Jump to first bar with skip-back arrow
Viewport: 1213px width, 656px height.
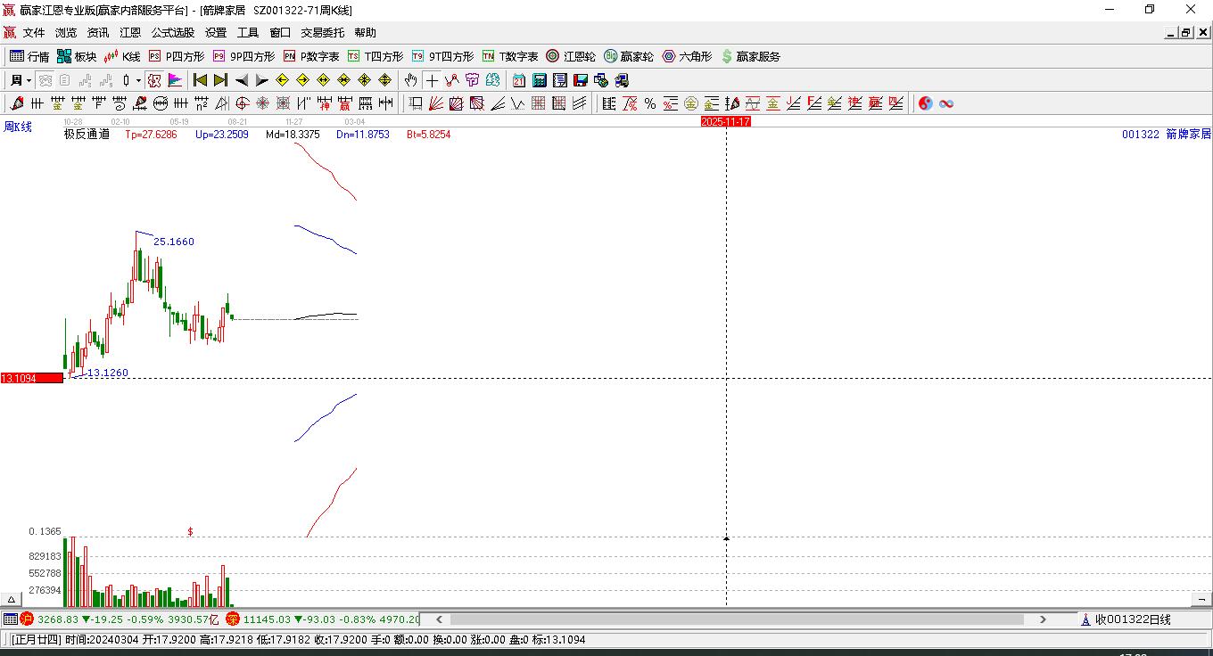coord(201,80)
